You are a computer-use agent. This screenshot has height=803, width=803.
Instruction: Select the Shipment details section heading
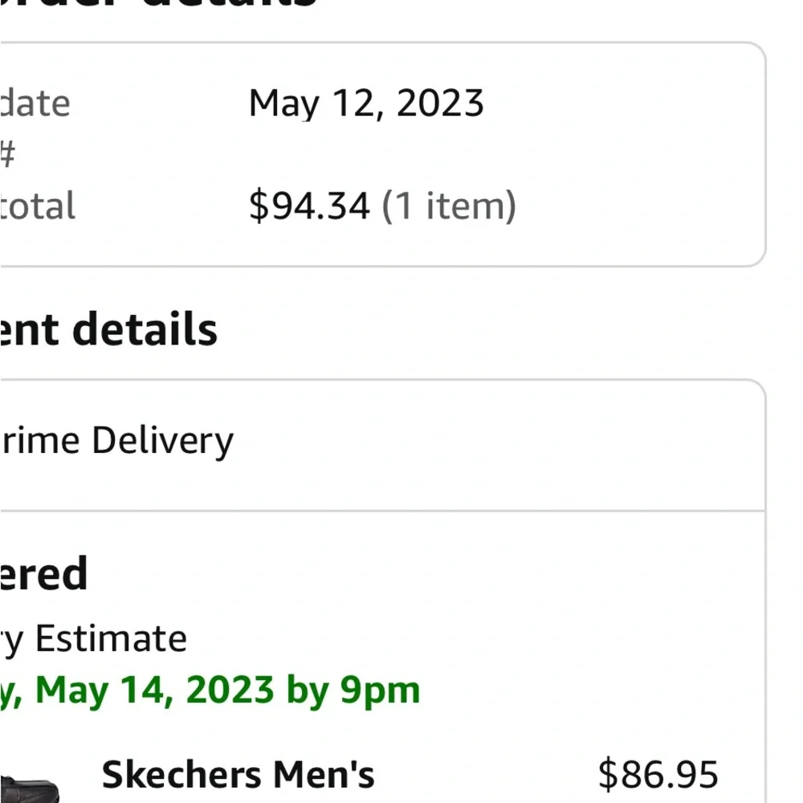[x=108, y=330]
